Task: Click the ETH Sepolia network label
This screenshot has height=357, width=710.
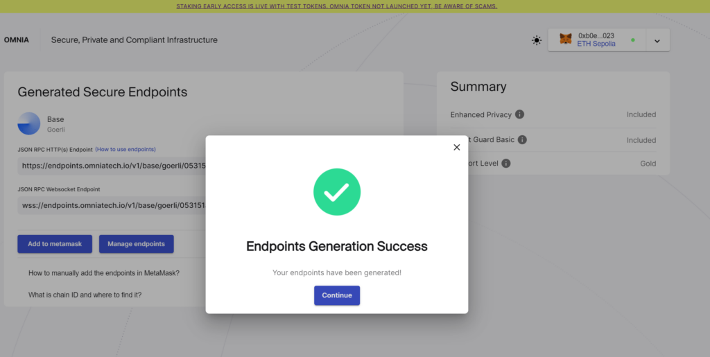Action: pos(596,44)
